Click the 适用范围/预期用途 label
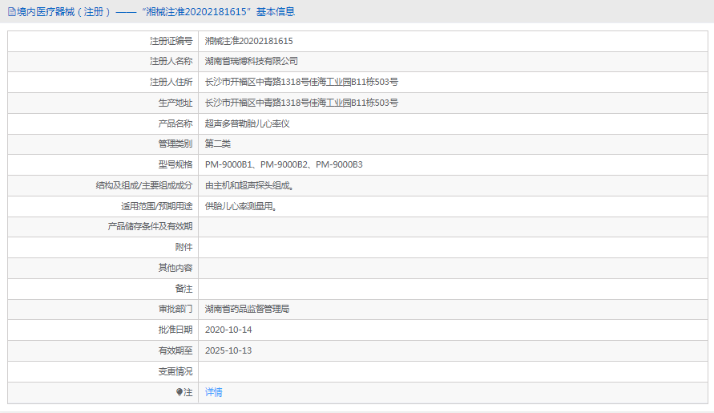This screenshot has height=413, width=714. coord(156,206)
